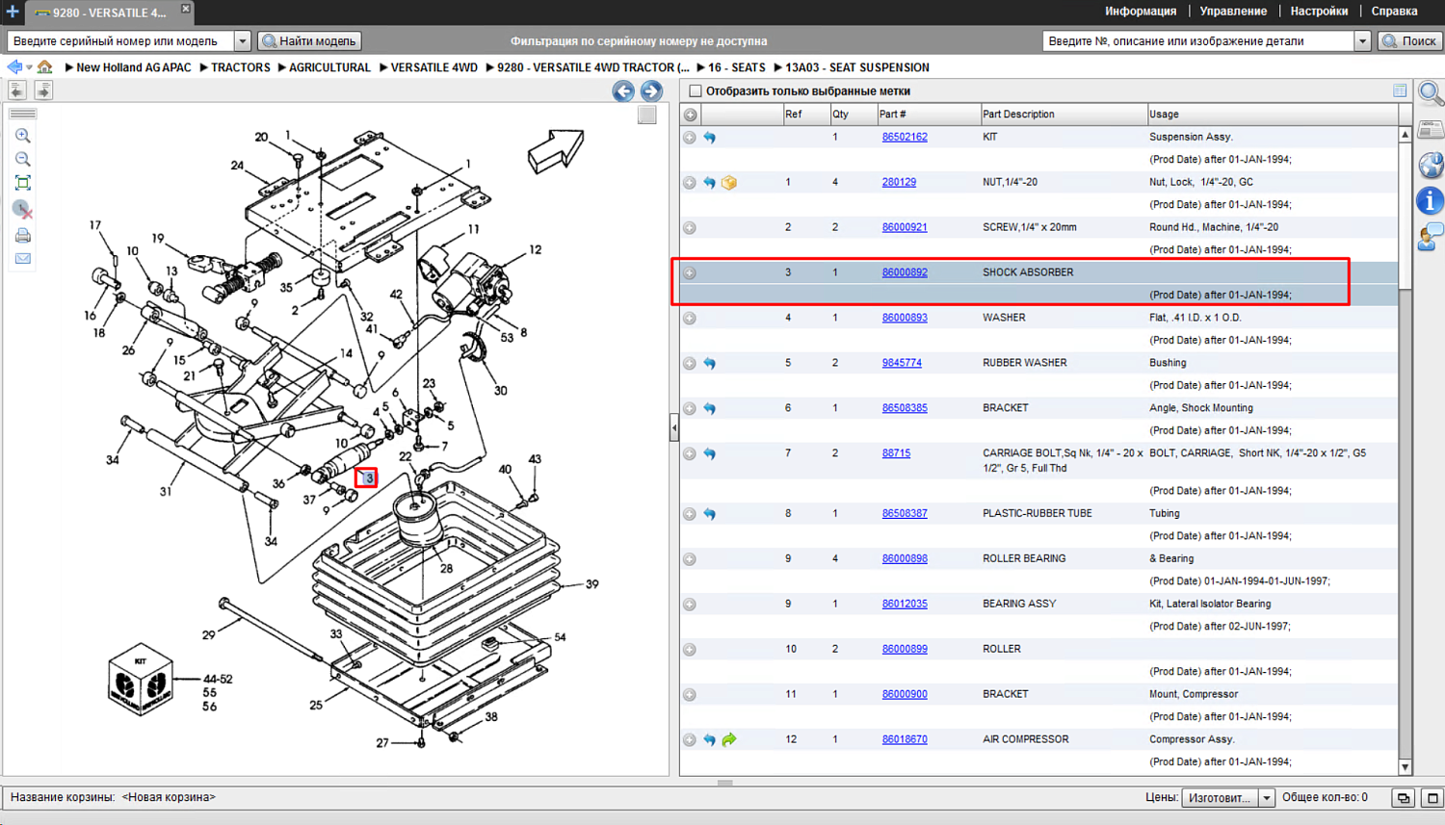Add BRACKET 86000900 via plus circle
The image size is (1445, 825).
point(690,695)
